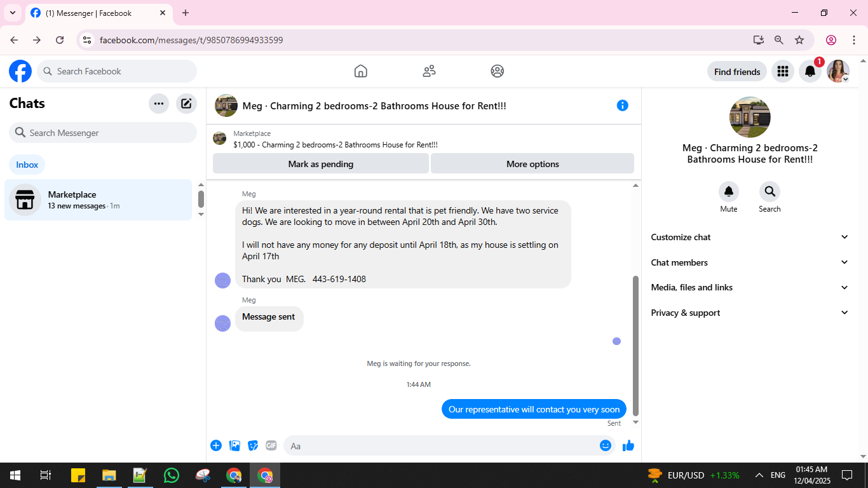Open the account profile picture menu

(x=838, y=71)
